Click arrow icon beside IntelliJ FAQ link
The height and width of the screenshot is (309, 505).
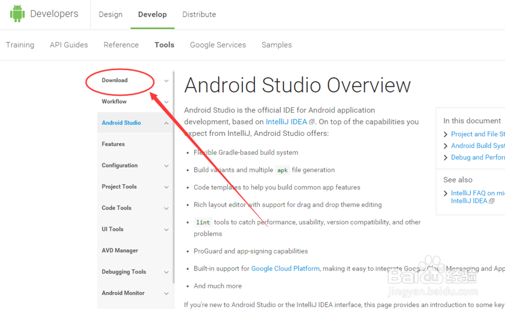tap(445, 193)
